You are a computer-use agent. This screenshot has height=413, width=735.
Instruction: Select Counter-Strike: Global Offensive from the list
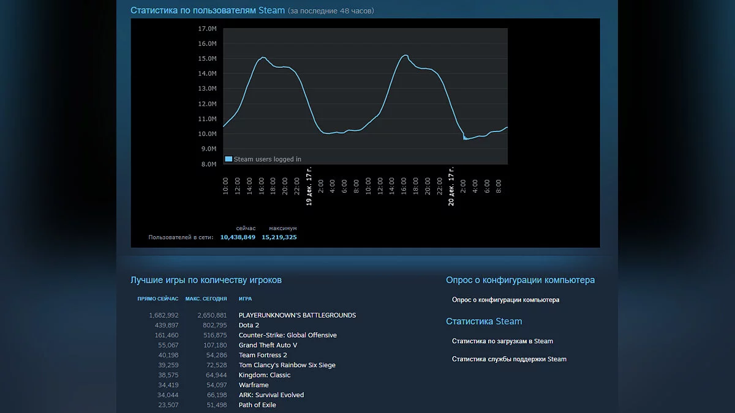[287, 335]
